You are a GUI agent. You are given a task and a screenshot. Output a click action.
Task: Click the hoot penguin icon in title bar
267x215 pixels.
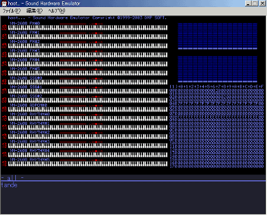[x=4, y=4]
